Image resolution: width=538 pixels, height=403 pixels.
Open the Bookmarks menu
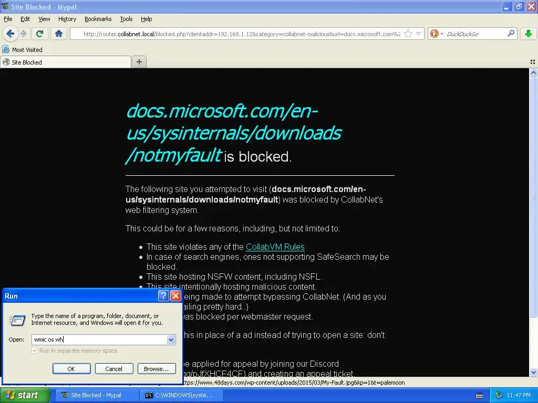coord(98,19)
